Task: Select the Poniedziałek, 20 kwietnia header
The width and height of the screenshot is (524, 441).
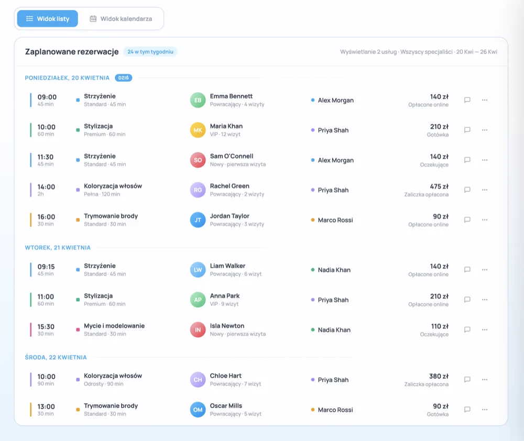Action: tap(67, 78)
